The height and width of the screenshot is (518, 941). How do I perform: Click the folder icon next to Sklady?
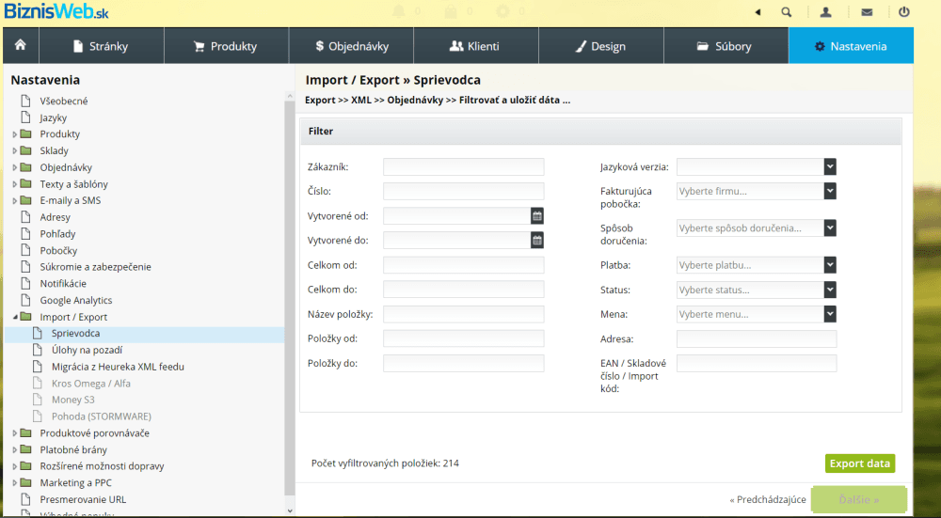[25, 150]
